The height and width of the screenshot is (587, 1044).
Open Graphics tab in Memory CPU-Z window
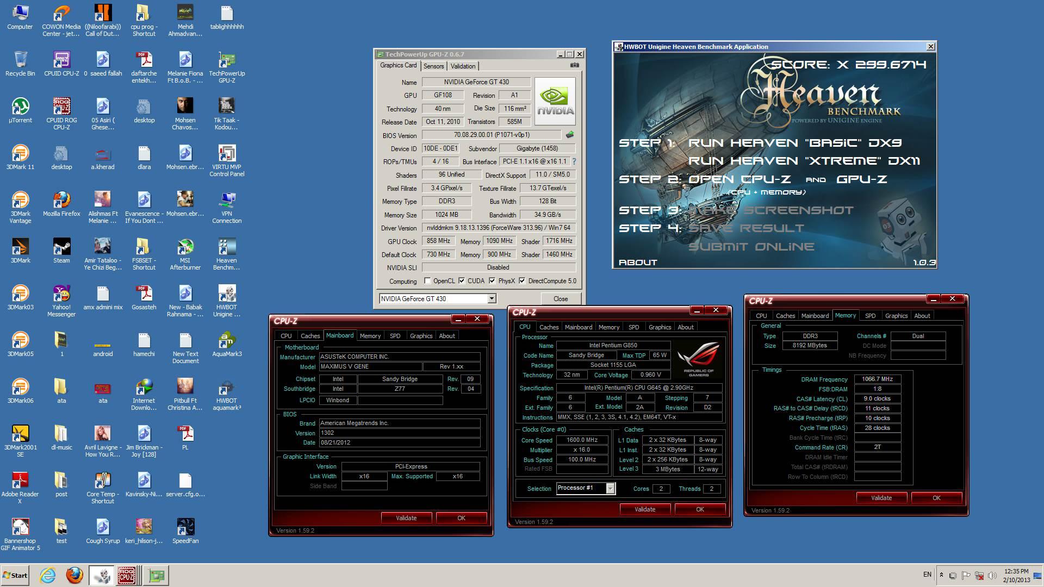896,316
